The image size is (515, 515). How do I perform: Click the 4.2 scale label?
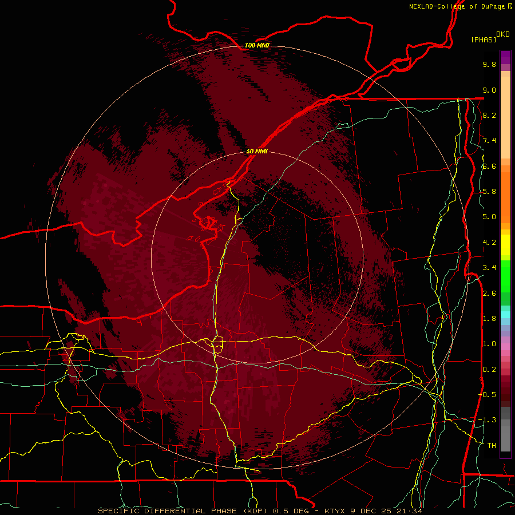pos(489,243)
